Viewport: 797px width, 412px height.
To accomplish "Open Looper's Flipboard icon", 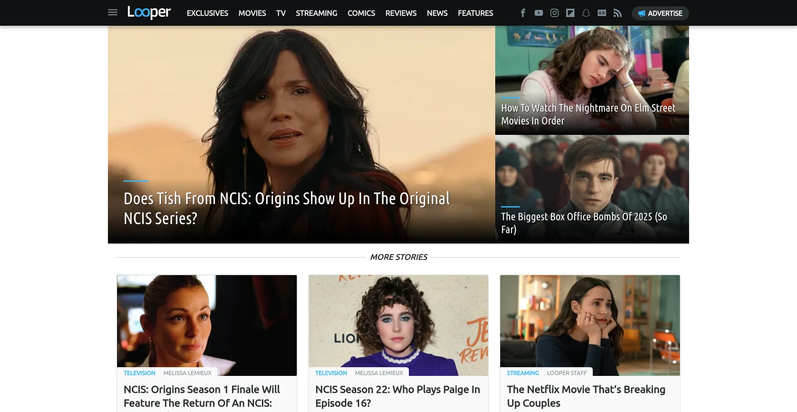I will click(x=570, y=13).
